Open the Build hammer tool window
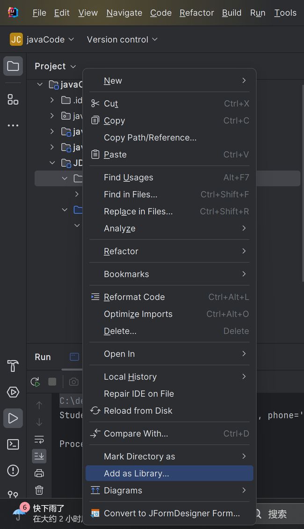Screen dimensions: 304x529 [x=13, y=366]
